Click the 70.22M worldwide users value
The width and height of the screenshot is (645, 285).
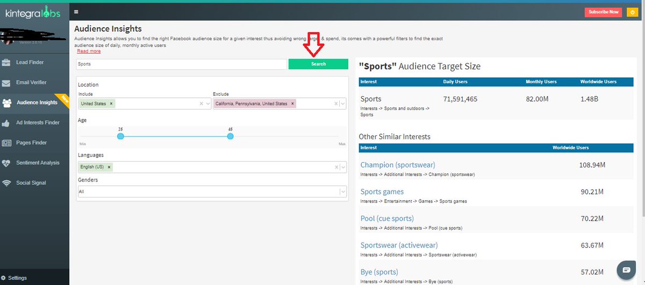tap(592, 218)
